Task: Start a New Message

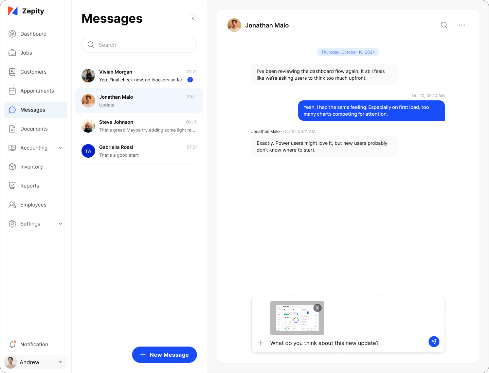Action: (164, 355)
